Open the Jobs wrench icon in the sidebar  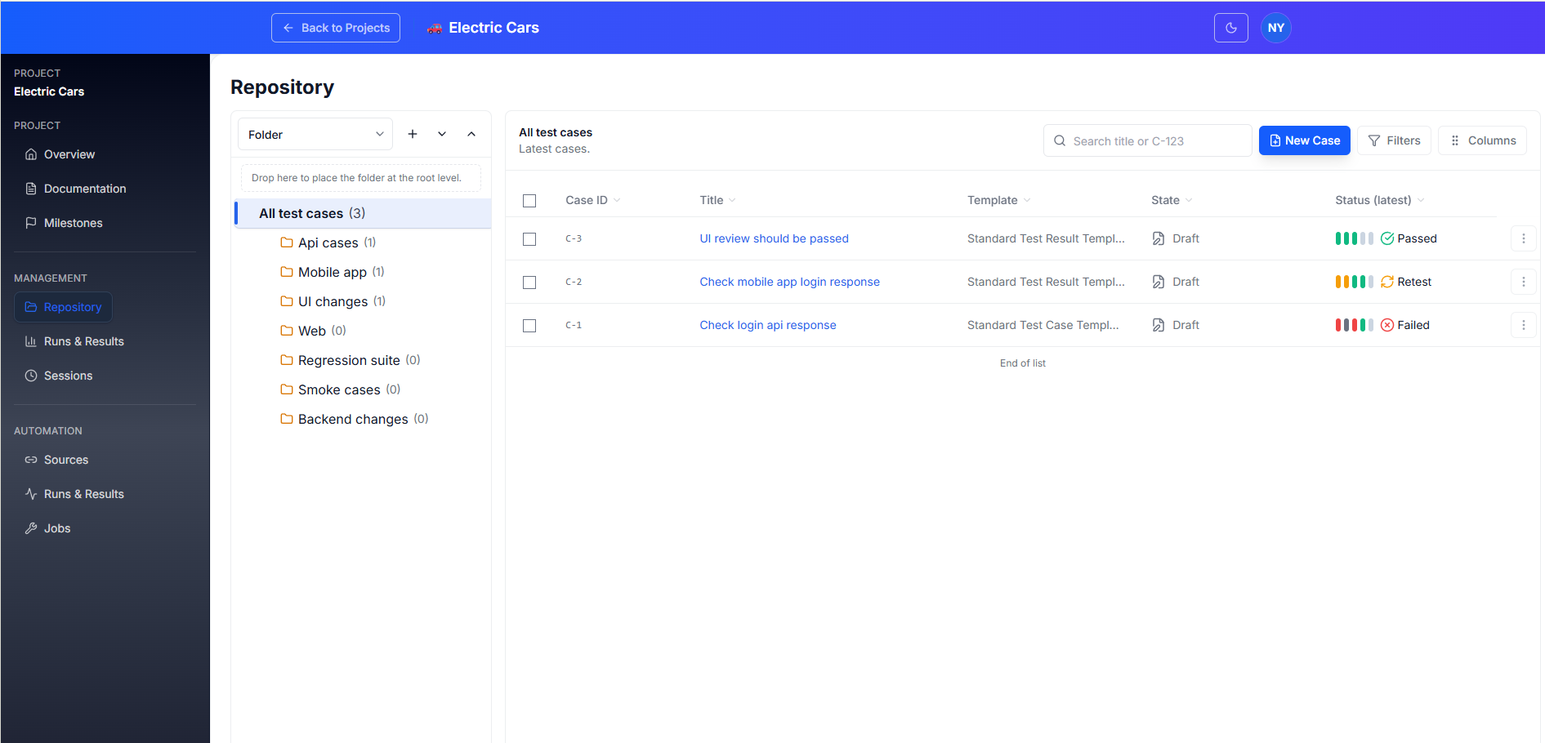tap(31, 527)
